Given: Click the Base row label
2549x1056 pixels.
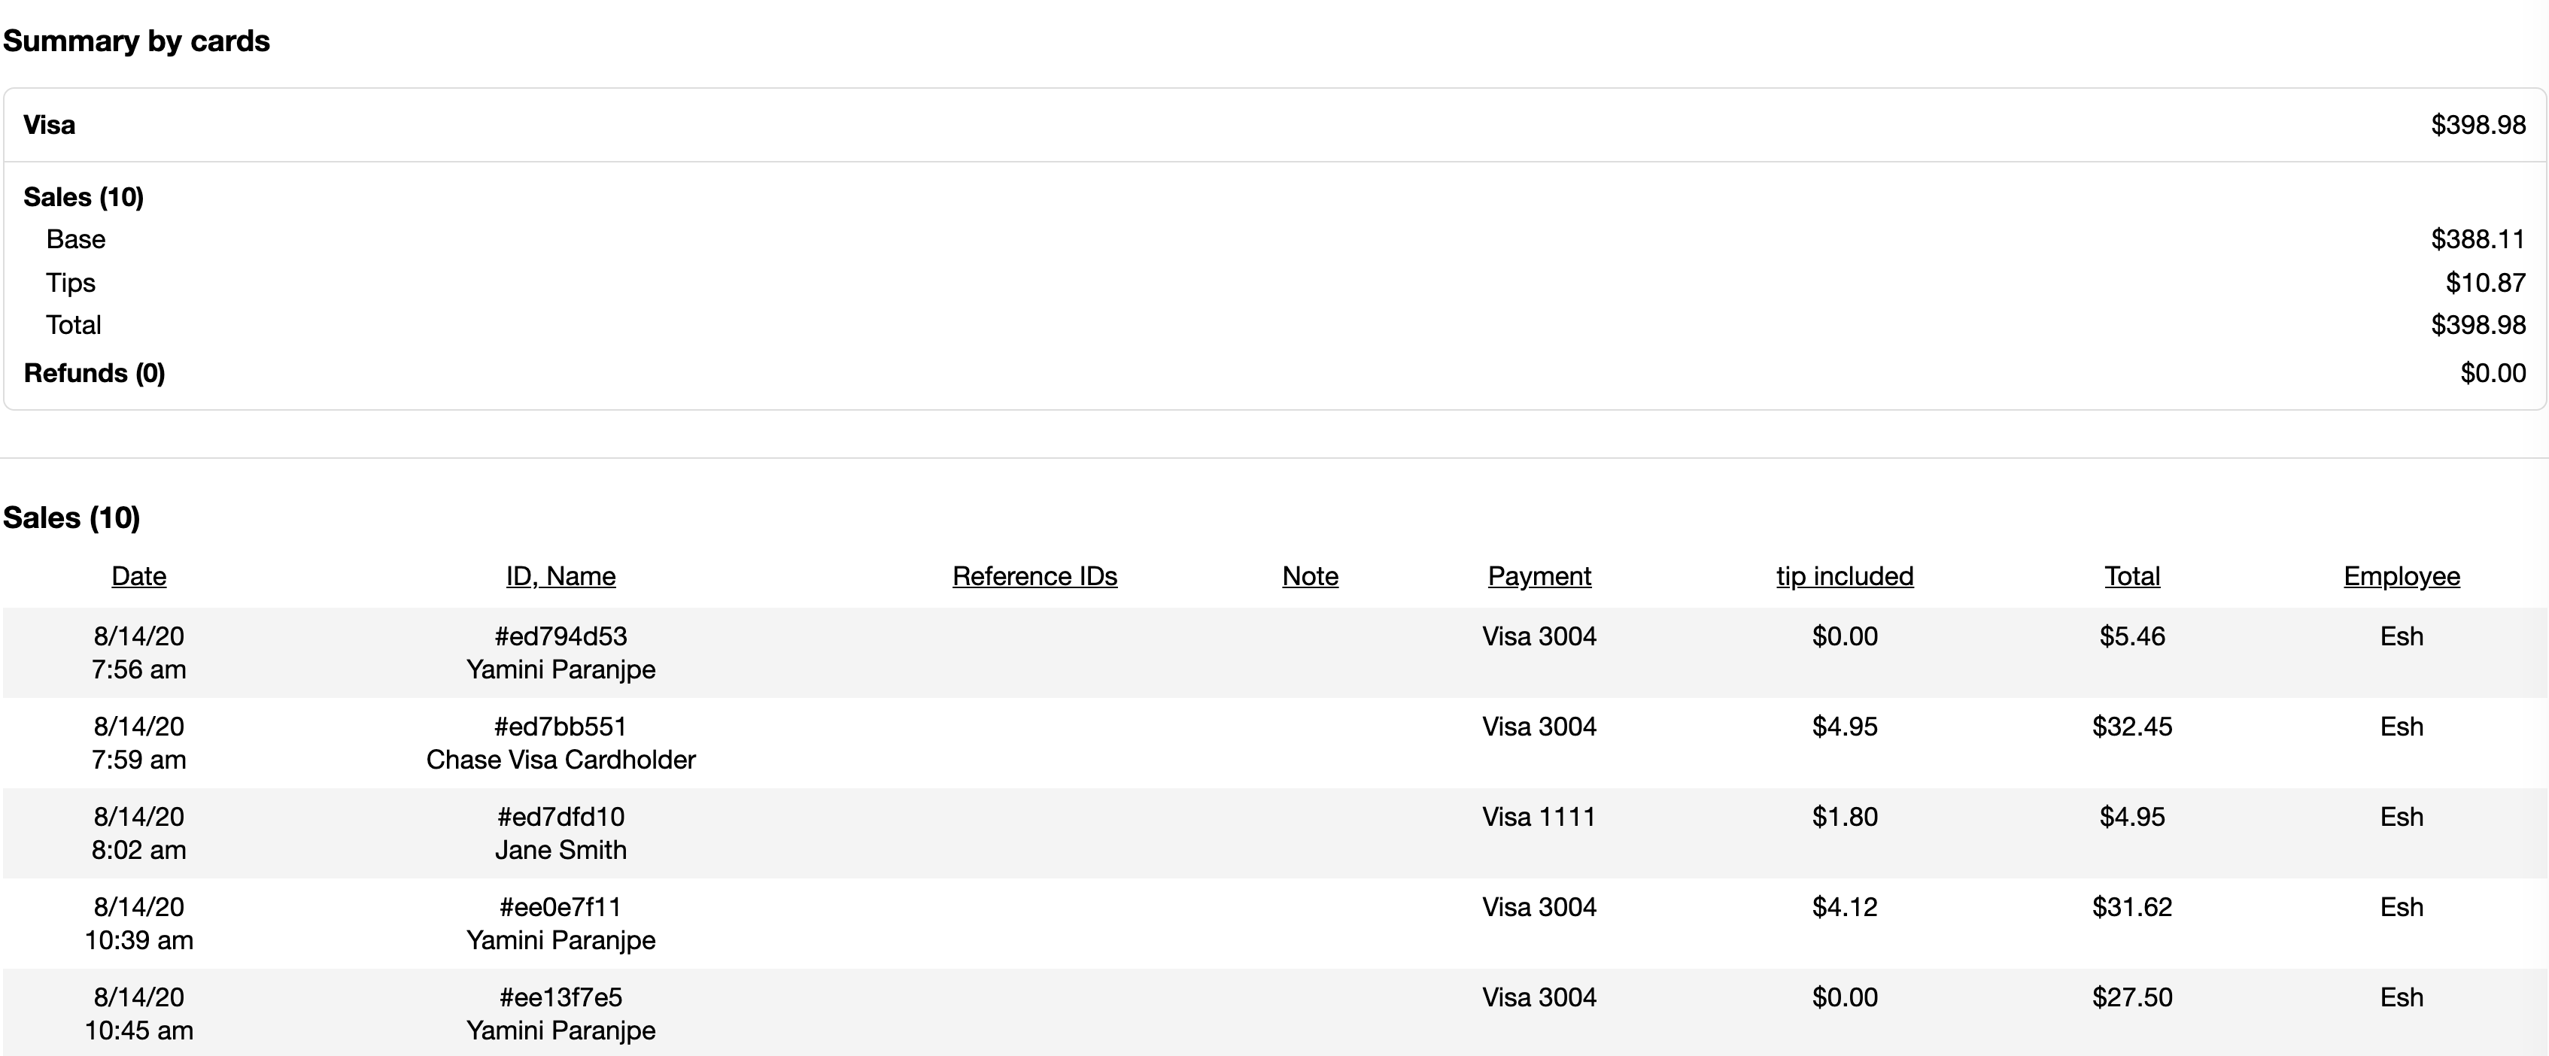Looking at the screenshot, I should coord(75,239).
